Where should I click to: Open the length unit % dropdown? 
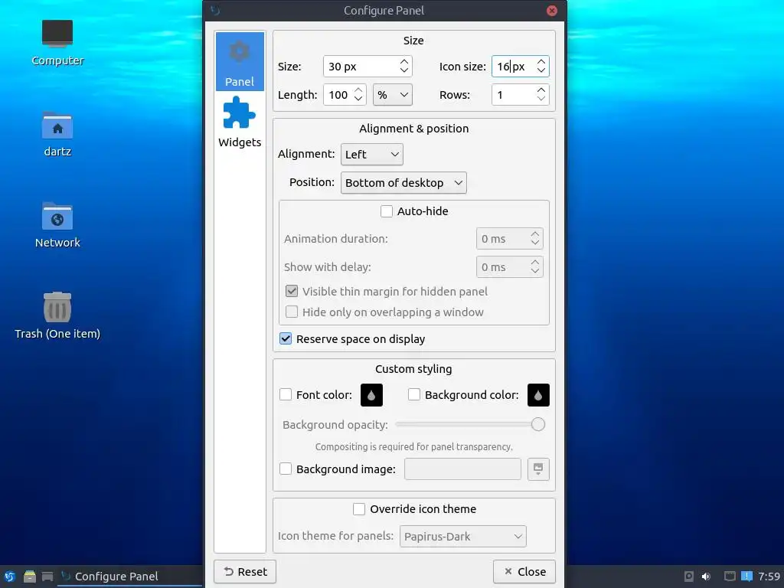393,95
